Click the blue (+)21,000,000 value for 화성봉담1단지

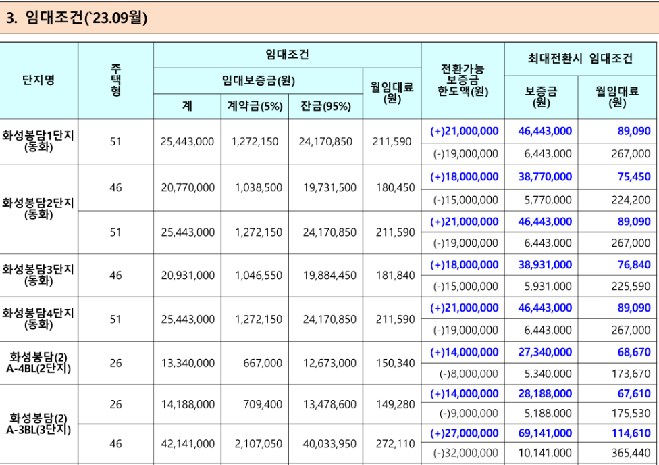(x=463, y=130)
